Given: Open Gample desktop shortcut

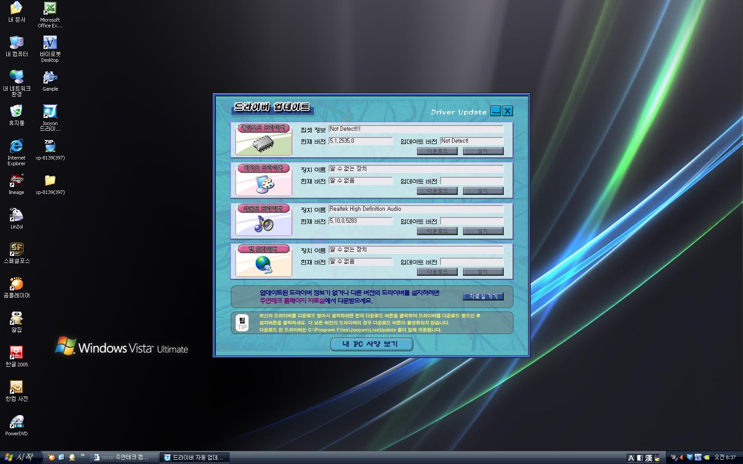Looking at the screenshot, I should point(50,81).
